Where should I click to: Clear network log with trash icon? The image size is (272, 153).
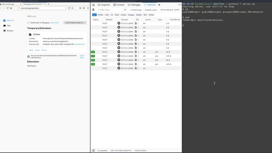pyautogui.click(x=93, y=10)
